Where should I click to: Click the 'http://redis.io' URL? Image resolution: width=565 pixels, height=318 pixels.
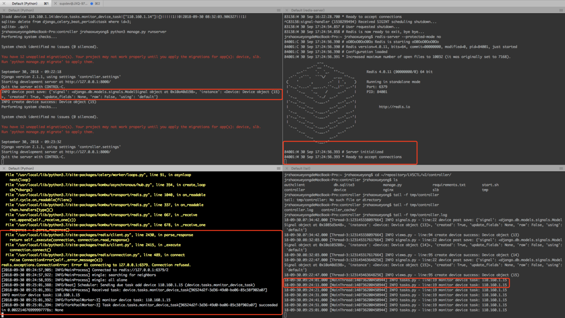click(394, 107)
